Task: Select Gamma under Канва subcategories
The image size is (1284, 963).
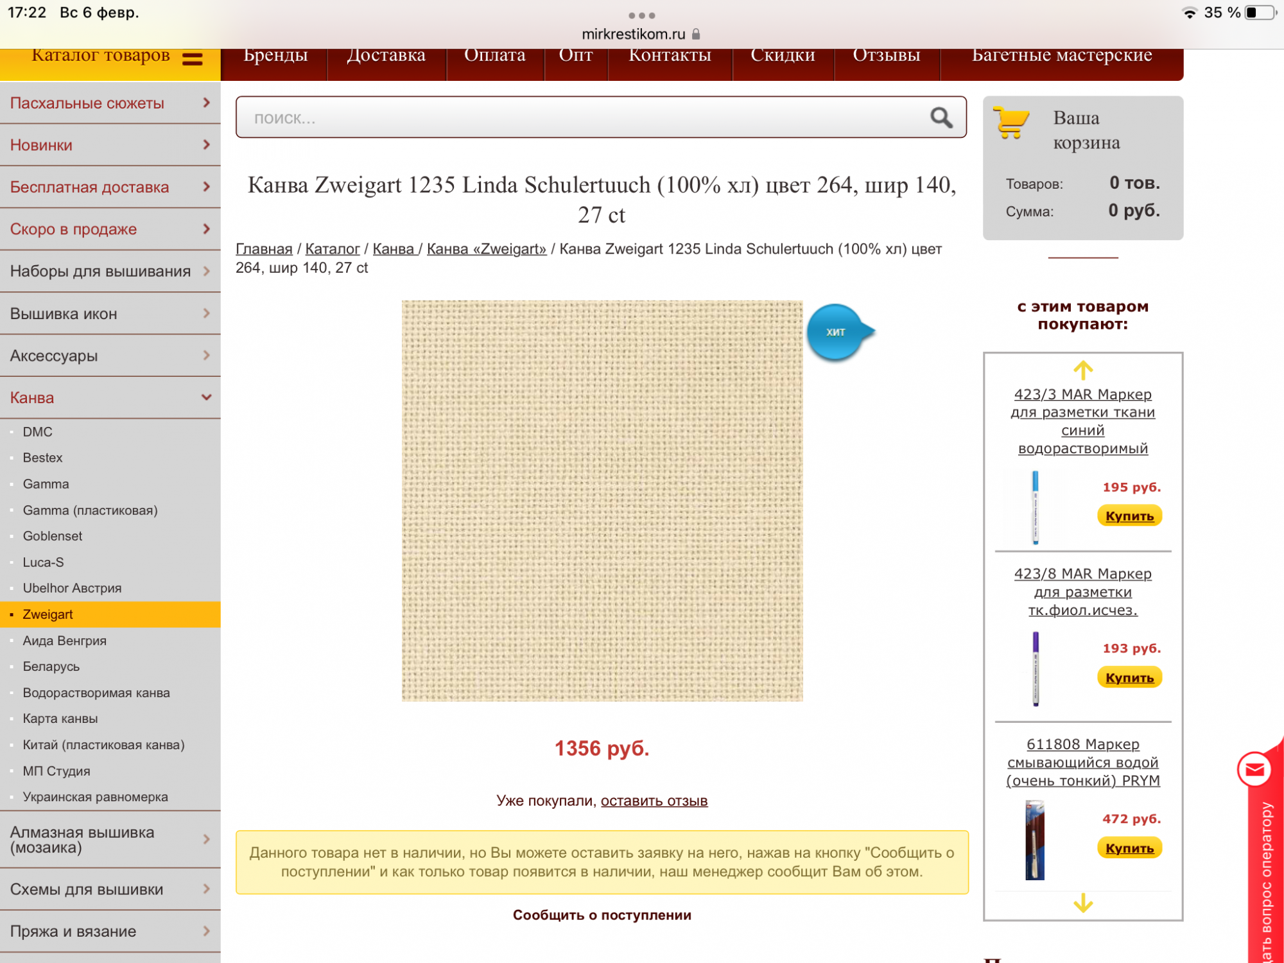Action: pos(46,484)
